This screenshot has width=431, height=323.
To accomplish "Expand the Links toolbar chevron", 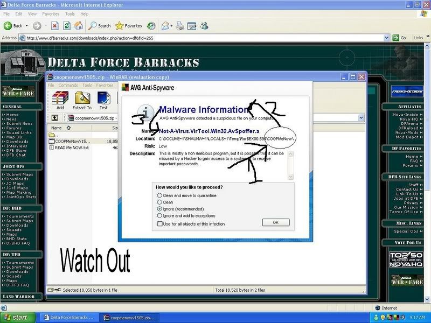I will [x=427, y=36].
